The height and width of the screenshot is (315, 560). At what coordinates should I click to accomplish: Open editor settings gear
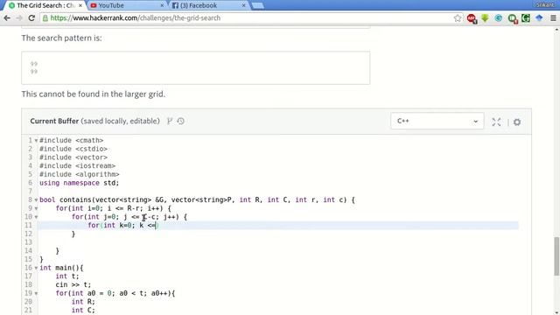point(517,122)
